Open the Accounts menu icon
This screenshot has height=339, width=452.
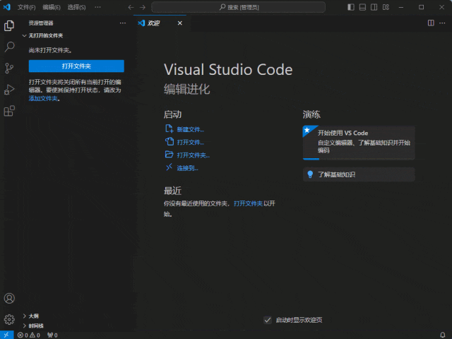coord(9,298)
